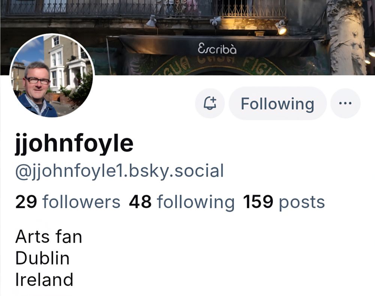Click the display name jjohnfoyle
This screenshot has height=296, width=375.
[74, 144]
